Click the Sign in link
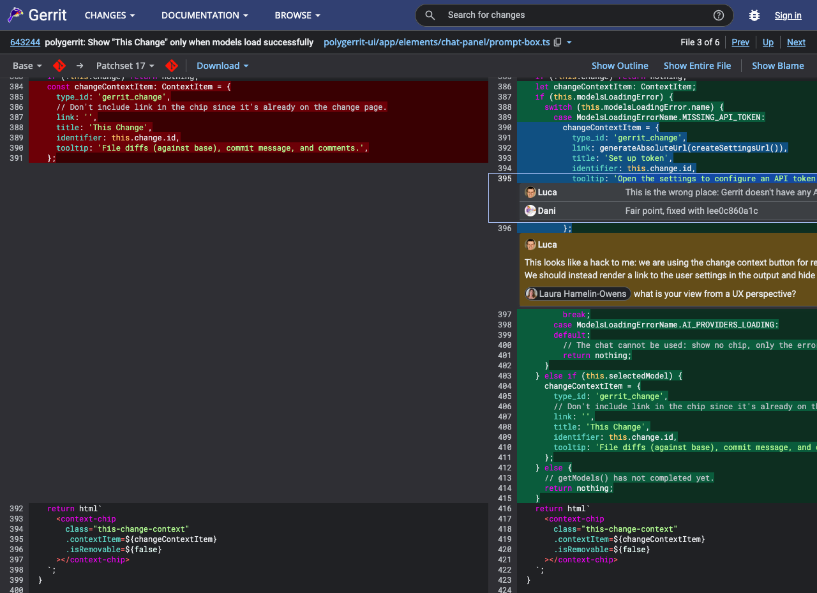The height and width of the screenshot is (593, 817). click(x=788, y=15)
